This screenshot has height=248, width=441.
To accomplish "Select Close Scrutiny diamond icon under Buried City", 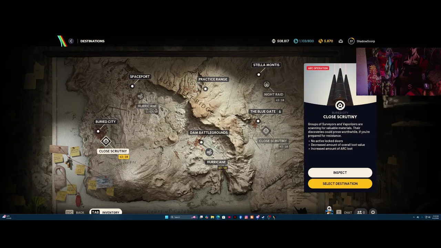I will coord(106,141).
